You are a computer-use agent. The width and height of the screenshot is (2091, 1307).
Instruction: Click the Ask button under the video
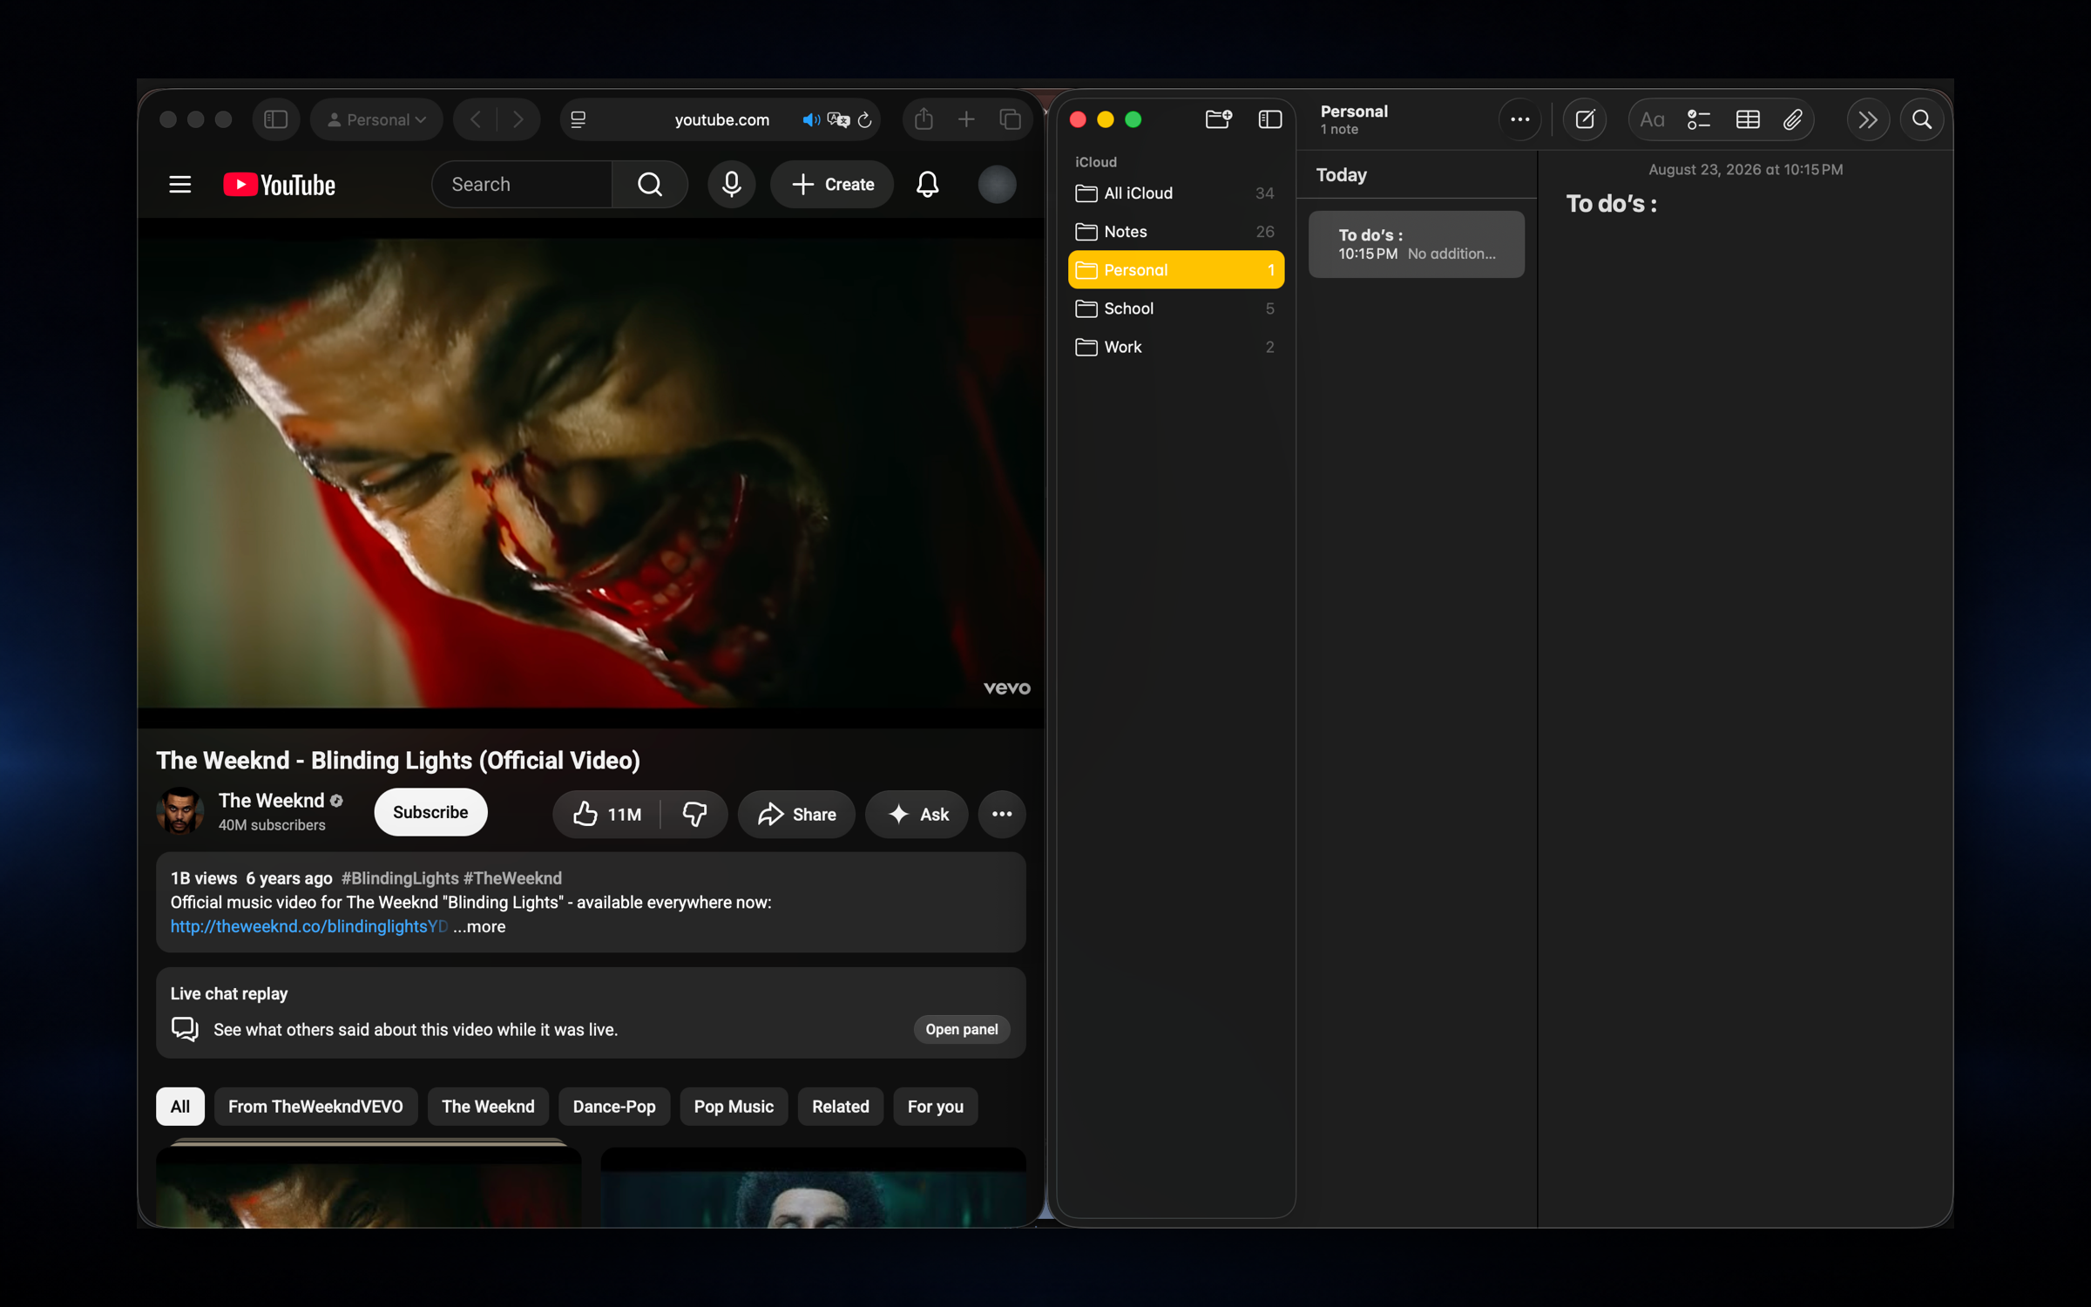pos(917,814)
